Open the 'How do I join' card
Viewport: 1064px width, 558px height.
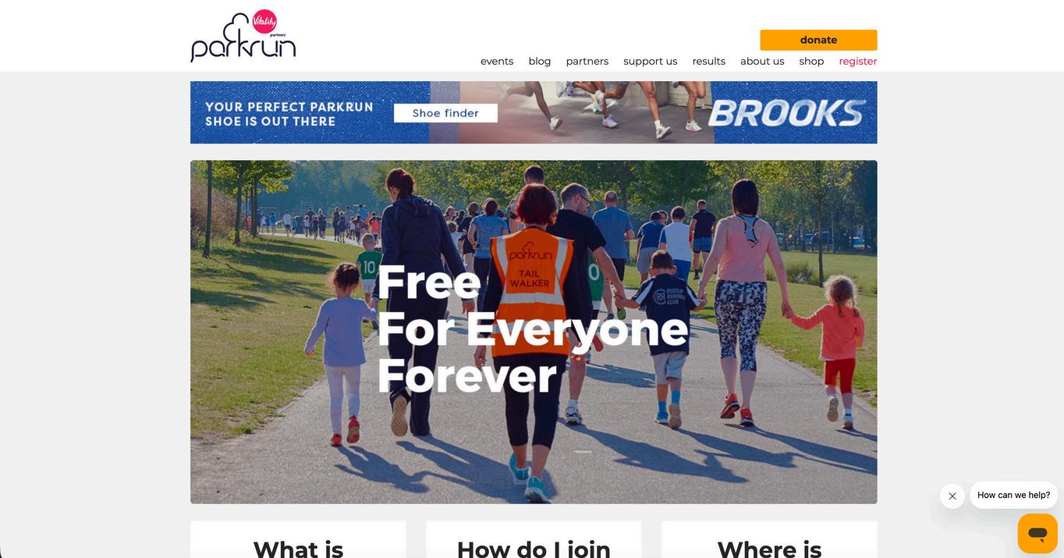tap(534, 548)
